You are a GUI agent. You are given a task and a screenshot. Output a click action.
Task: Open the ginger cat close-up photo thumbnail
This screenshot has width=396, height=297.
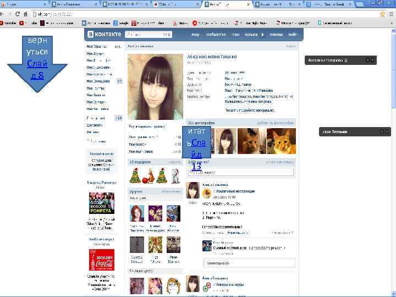click(282, 141)
